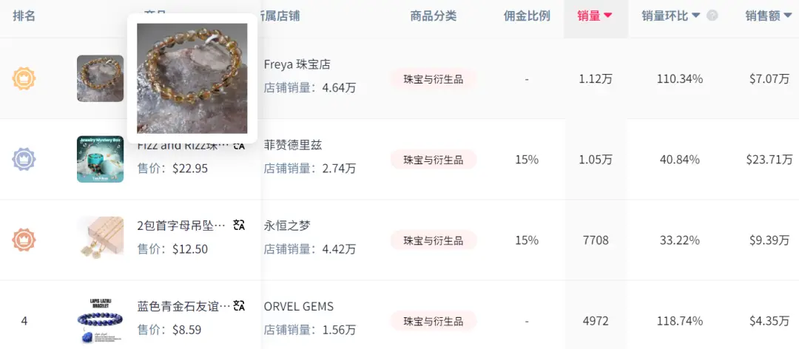Viewport: 799px width, 349px height.
Task: Click the silver crown rank two badge
Action: click(24, 159)
